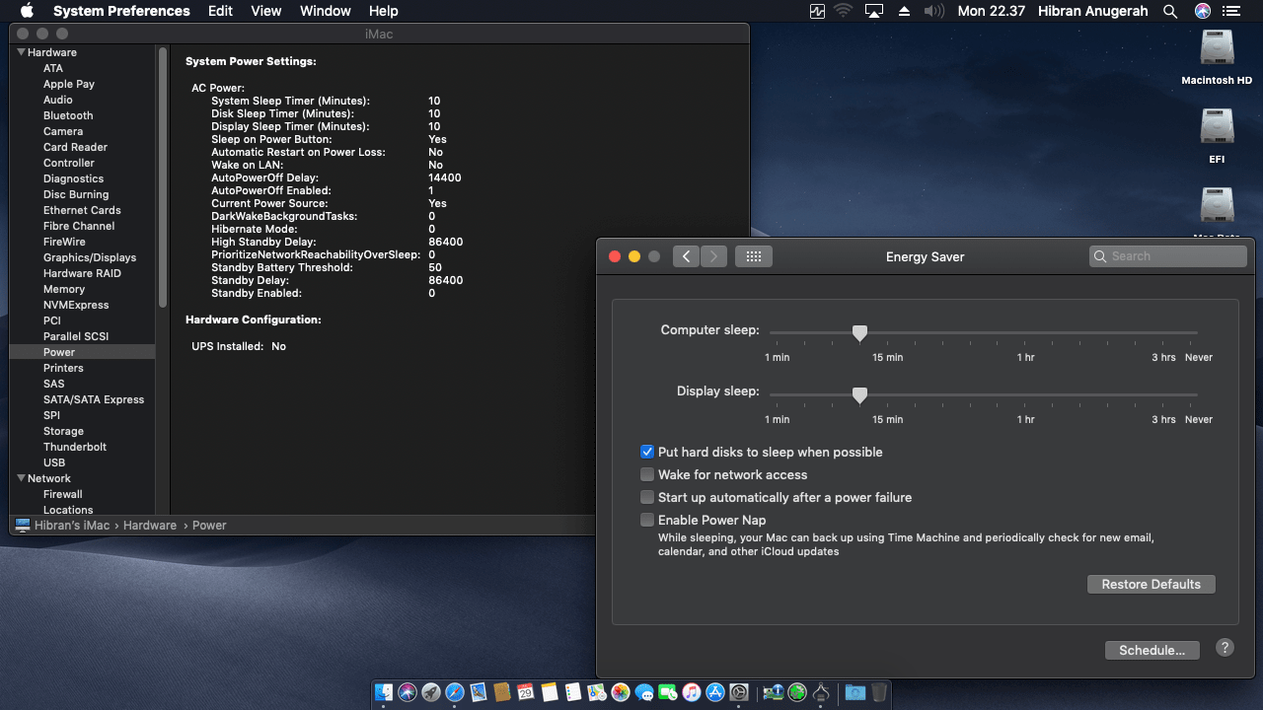
Task: Open the Apple menu
Action: point(27,11)
